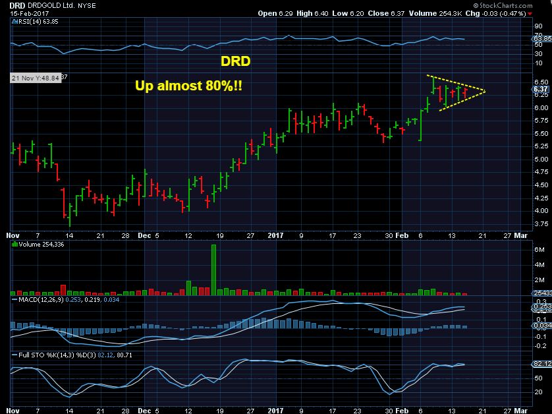Click the Low 6.20 value
The height and width of the screenshot is (414, 552).
pos(348,13)
